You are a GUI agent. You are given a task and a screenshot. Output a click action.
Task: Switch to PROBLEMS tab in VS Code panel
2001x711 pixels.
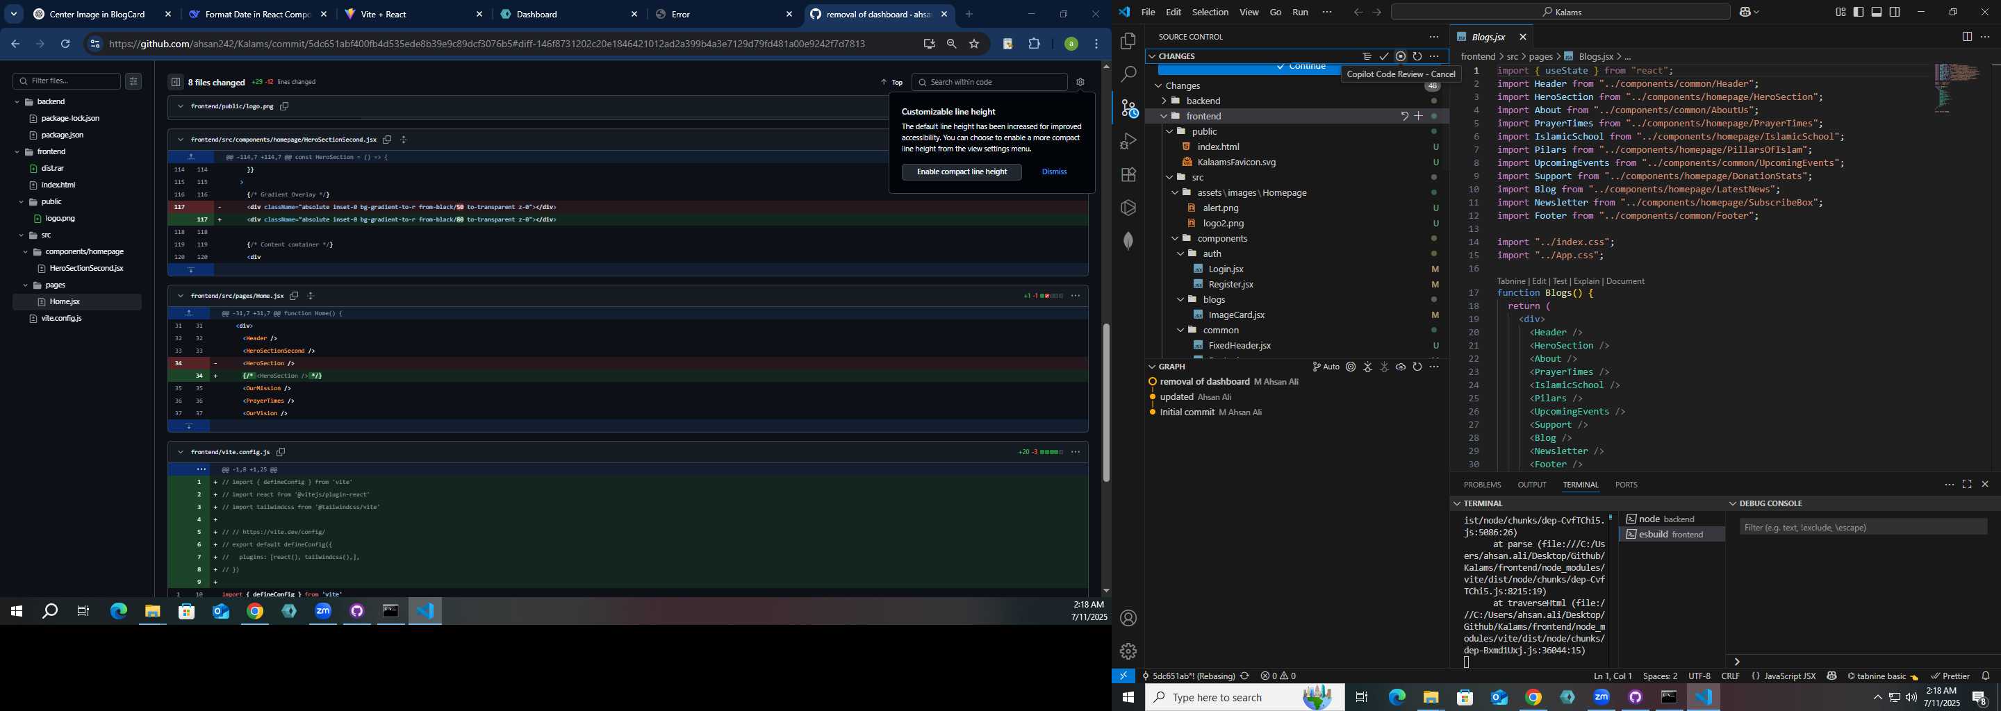click(1482, 485)
